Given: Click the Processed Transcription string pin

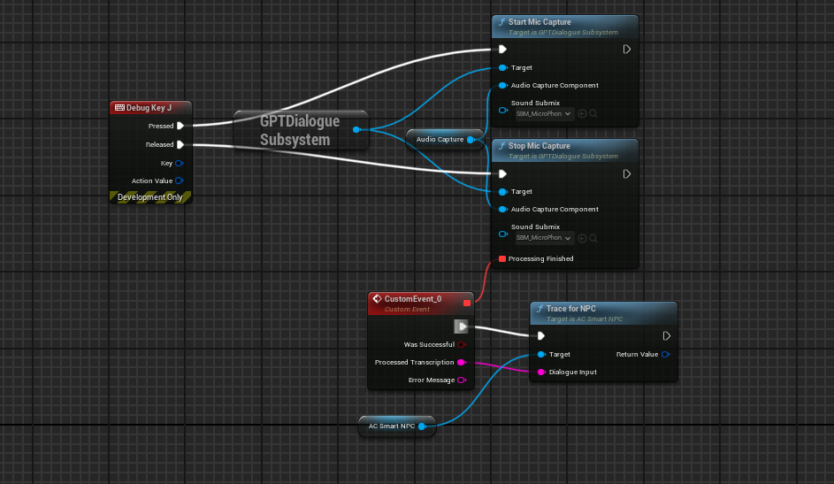Looking at the screenshot, I should (x=462, y=362).
